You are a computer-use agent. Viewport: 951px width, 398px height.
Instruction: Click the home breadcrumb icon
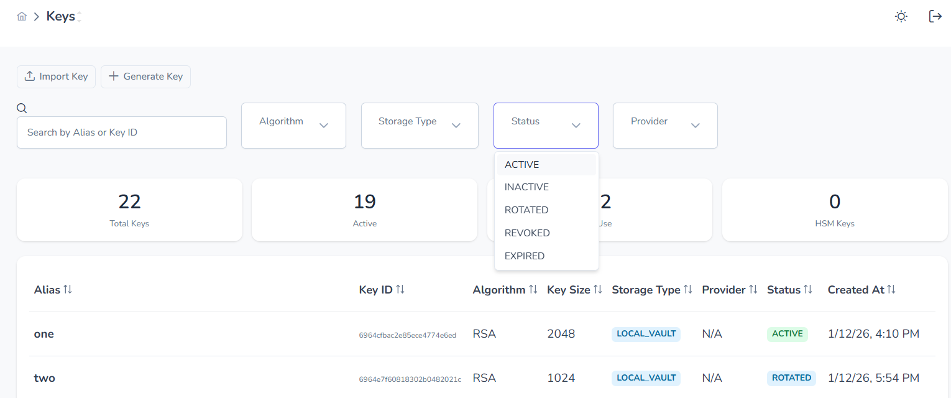click(22, 17)
